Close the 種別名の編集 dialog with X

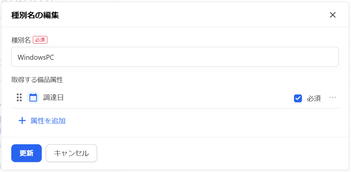[x=333, y=15]
